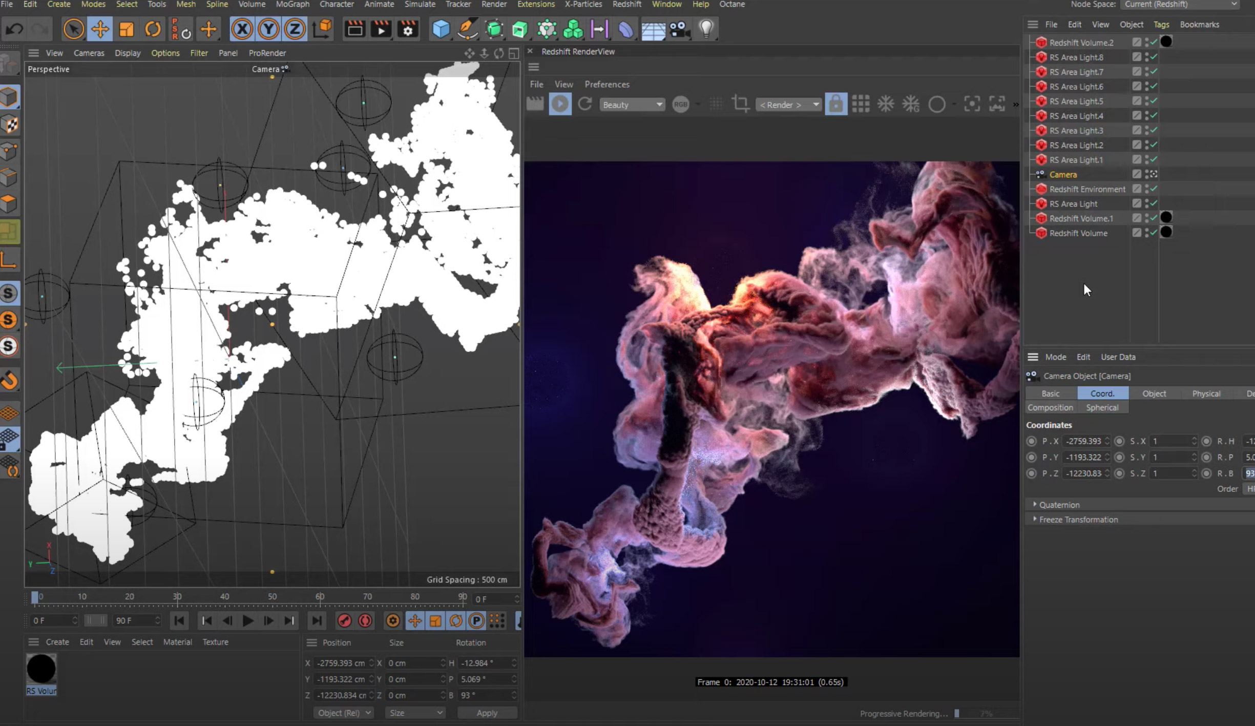
Task: Click the Apply button for transformations
Action: pyautogui.click(x=486, y=712)
